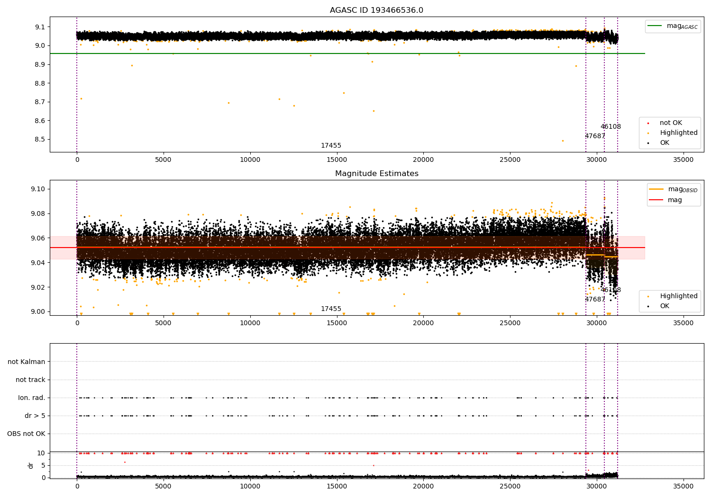Click the 8.5 y-tick label in top plot
Image resolution: width=711 pixels, height=497 pixels.
point(40,140)
